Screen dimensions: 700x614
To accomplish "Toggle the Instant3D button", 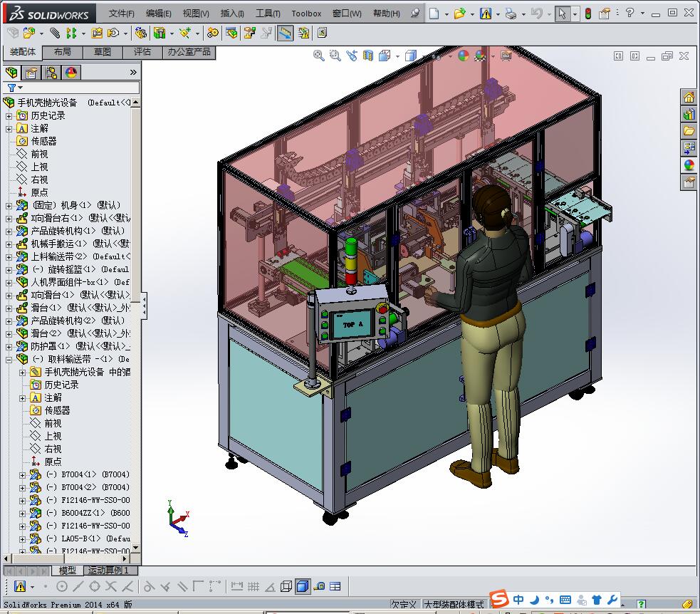I will (286, 33).
